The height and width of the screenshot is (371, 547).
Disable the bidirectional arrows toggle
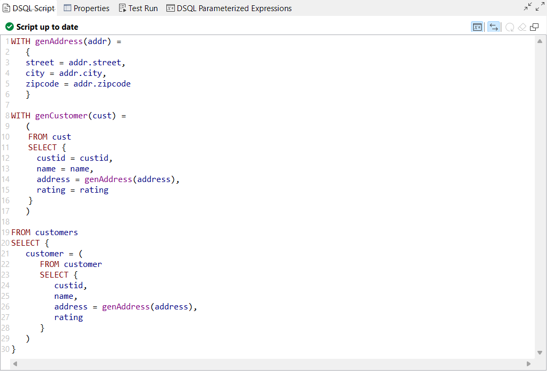[494, 27]
